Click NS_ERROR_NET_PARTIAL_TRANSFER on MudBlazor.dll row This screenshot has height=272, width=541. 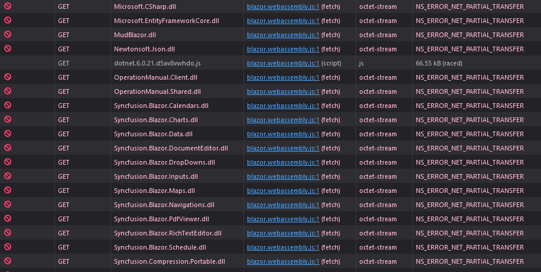coord(470,35)
